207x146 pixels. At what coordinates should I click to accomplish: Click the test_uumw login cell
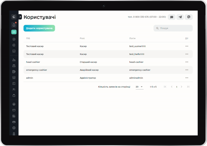point(137,46)
